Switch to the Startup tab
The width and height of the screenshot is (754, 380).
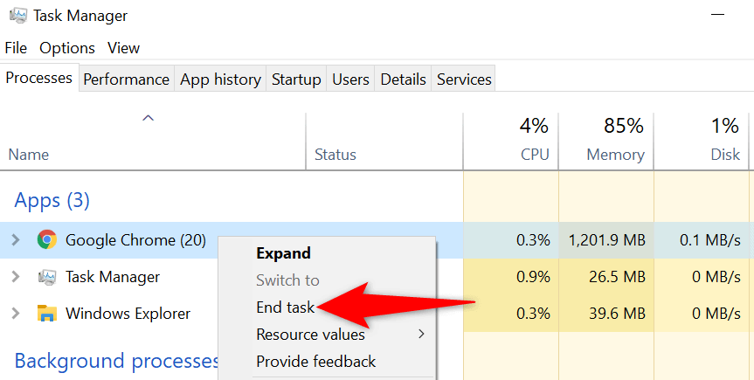tap(296, 79)
